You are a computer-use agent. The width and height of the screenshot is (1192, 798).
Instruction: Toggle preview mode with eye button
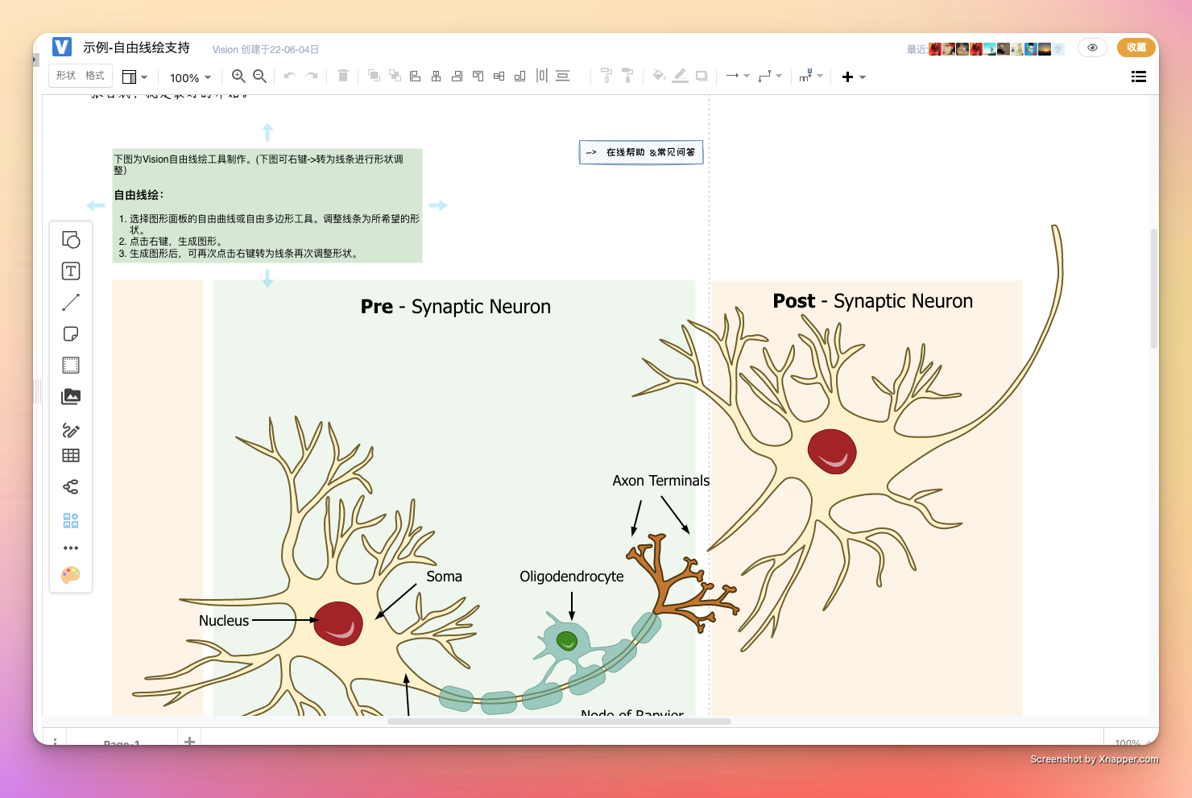(x=1092, y=48)
